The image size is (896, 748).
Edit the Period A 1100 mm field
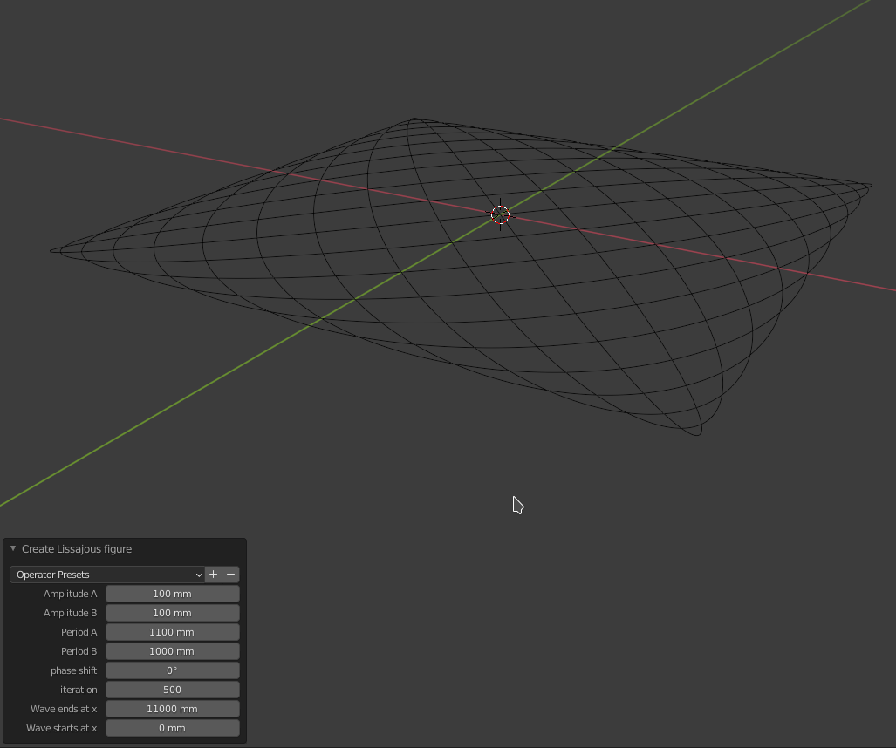tap(172, 632)
